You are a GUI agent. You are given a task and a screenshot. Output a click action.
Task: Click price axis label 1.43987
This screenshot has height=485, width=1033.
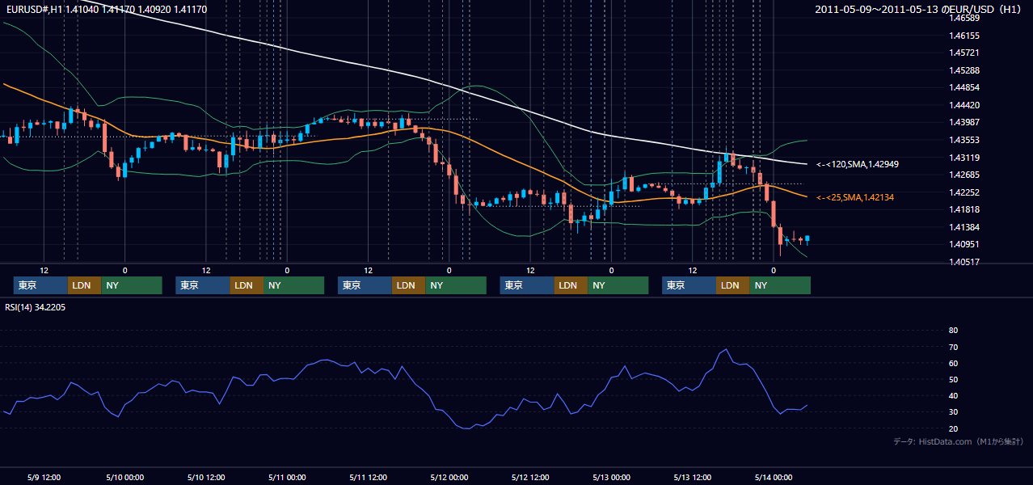point(963,123)
